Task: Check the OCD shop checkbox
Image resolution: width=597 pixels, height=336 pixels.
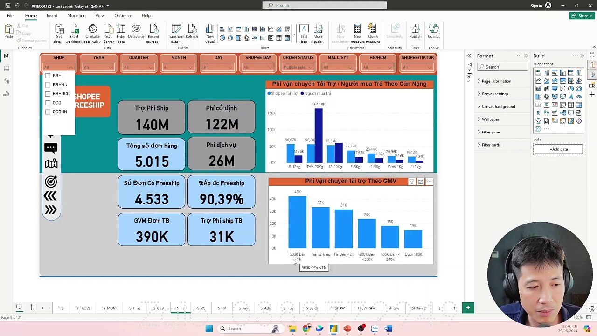Action: pos(48,103)
